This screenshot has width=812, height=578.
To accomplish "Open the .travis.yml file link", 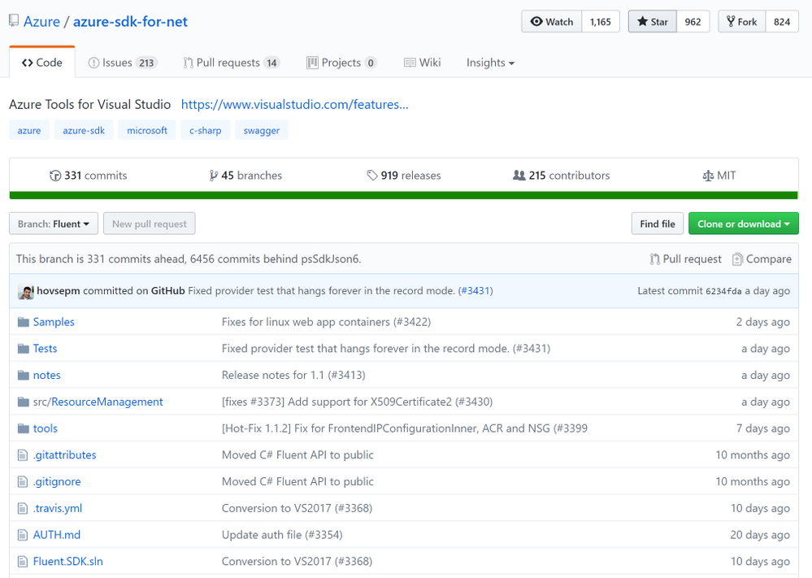I will pos(58,509).
